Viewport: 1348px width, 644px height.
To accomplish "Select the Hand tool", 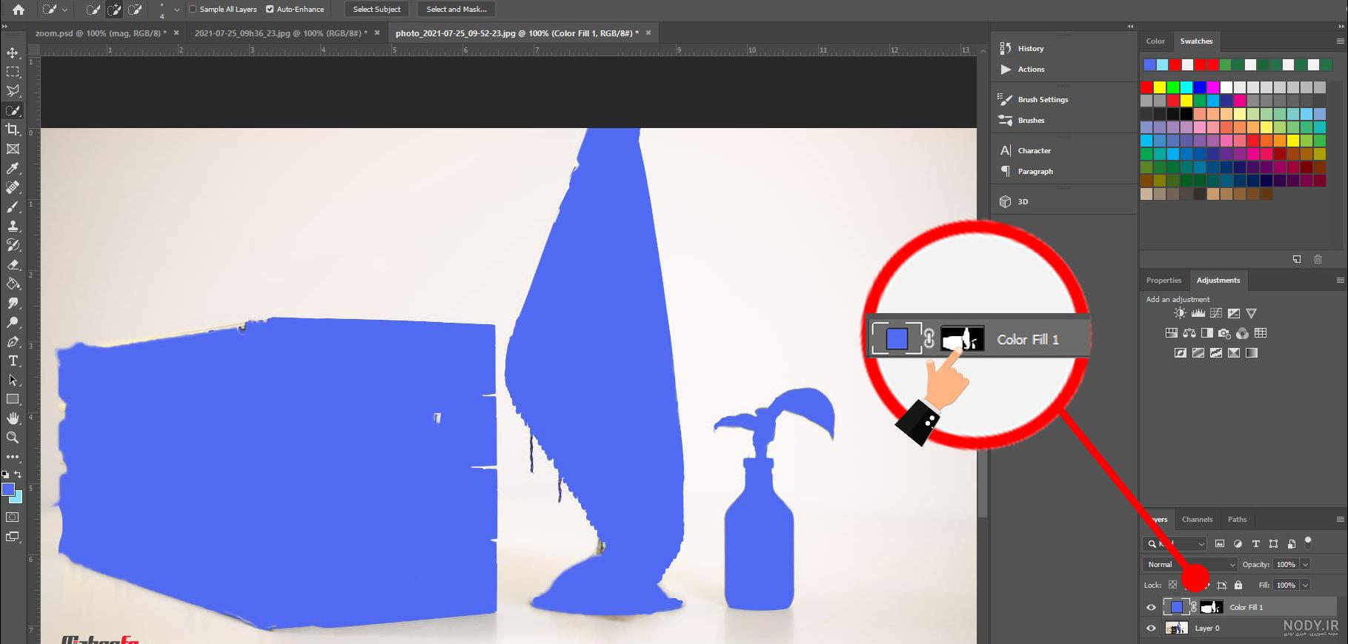I will tap(13, 418).
